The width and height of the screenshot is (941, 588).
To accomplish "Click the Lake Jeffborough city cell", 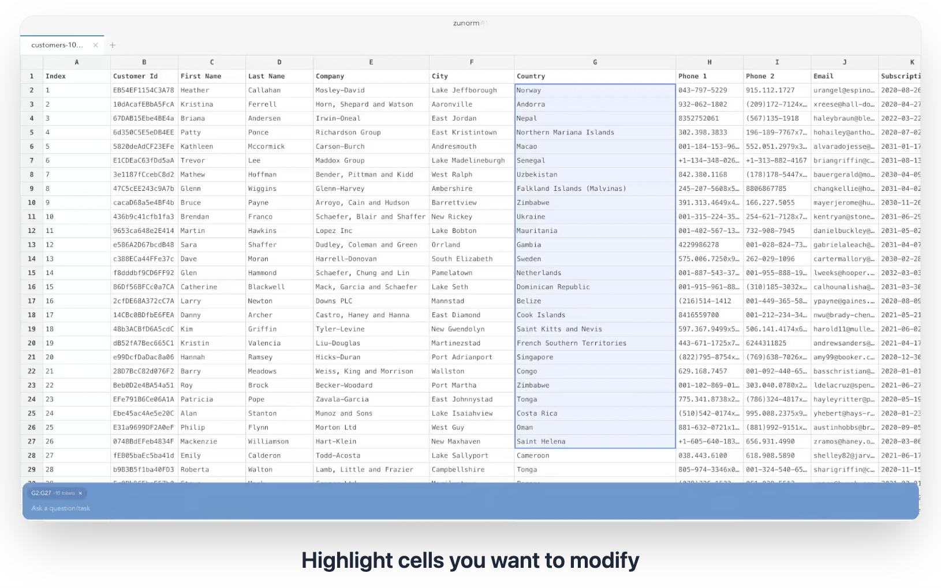I will point(472,91).
